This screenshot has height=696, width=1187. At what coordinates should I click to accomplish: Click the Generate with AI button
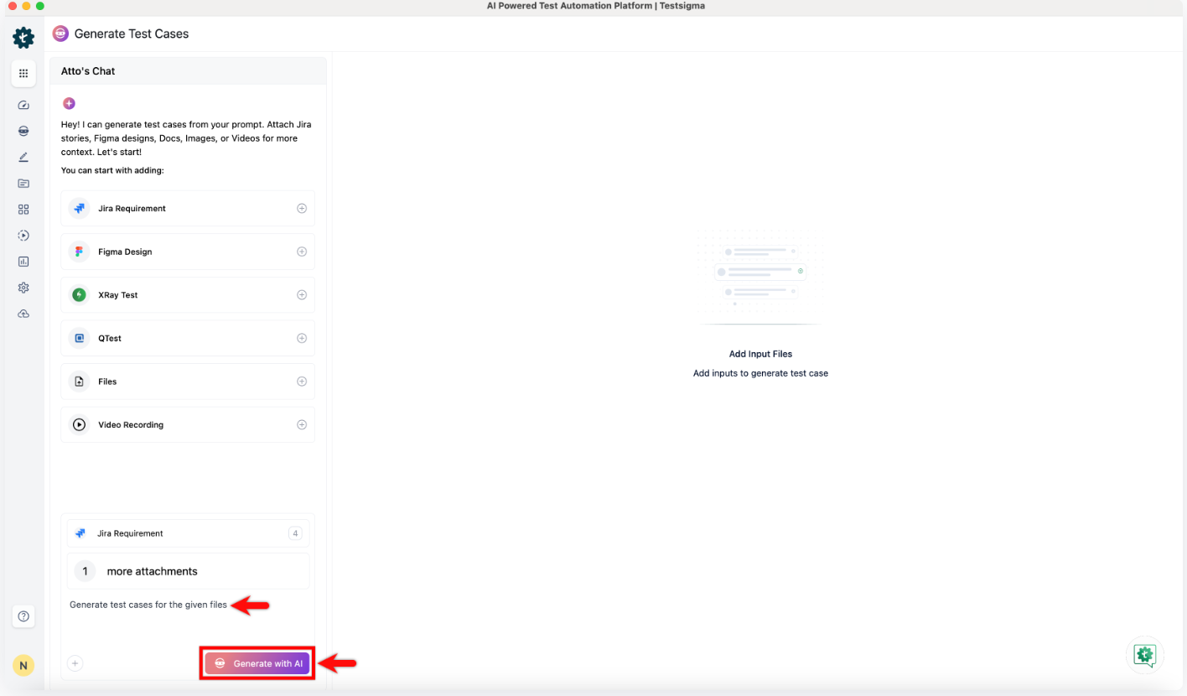(x=257, y=663)
